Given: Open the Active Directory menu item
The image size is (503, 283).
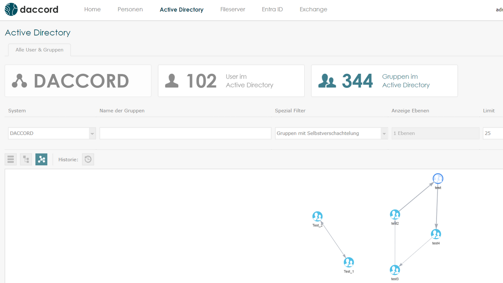Looking at the screenshot, I should pos(181,10).
